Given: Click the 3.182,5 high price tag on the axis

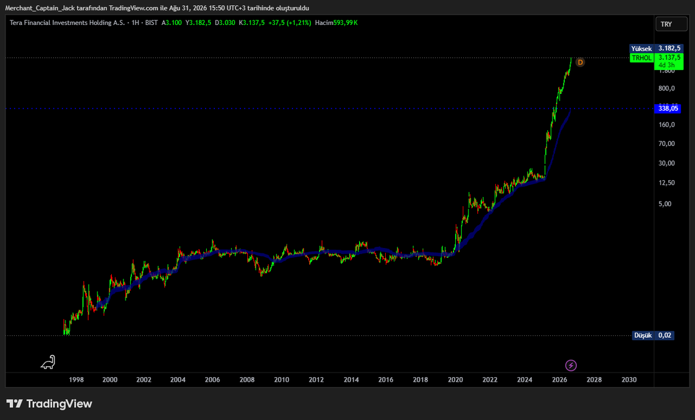Looking at the screenshot, I should tap(668, 49).
